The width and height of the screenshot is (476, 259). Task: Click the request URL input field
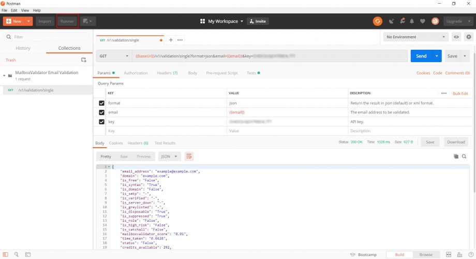(269, 56)
